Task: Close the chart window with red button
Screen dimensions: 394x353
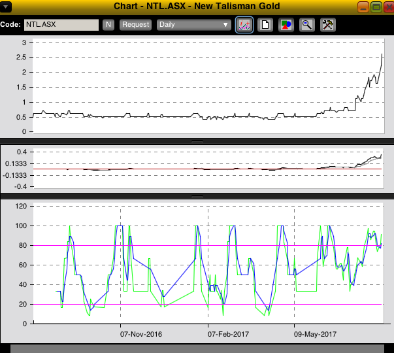Action: (x=389, y=7)
